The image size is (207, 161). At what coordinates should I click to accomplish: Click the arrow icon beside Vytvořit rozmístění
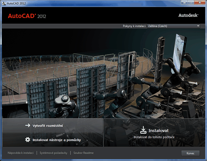click(28, 125)
